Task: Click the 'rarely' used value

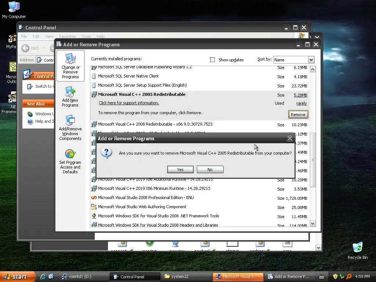Action: 301,103
